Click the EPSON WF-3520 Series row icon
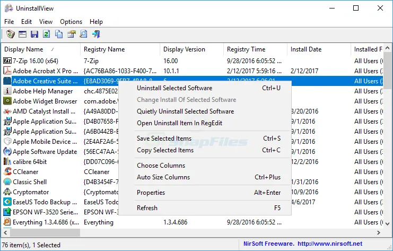Viewport: 393px width, 251px height. 7,212
